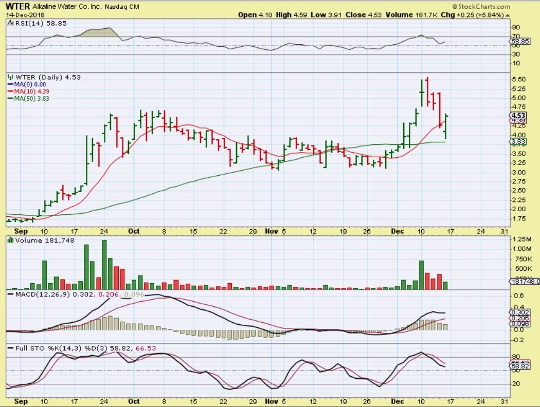Screen dimensions: 540x407
Task: Click the blue MA(0) 0.00 legend entry
Action: [27, 84]
